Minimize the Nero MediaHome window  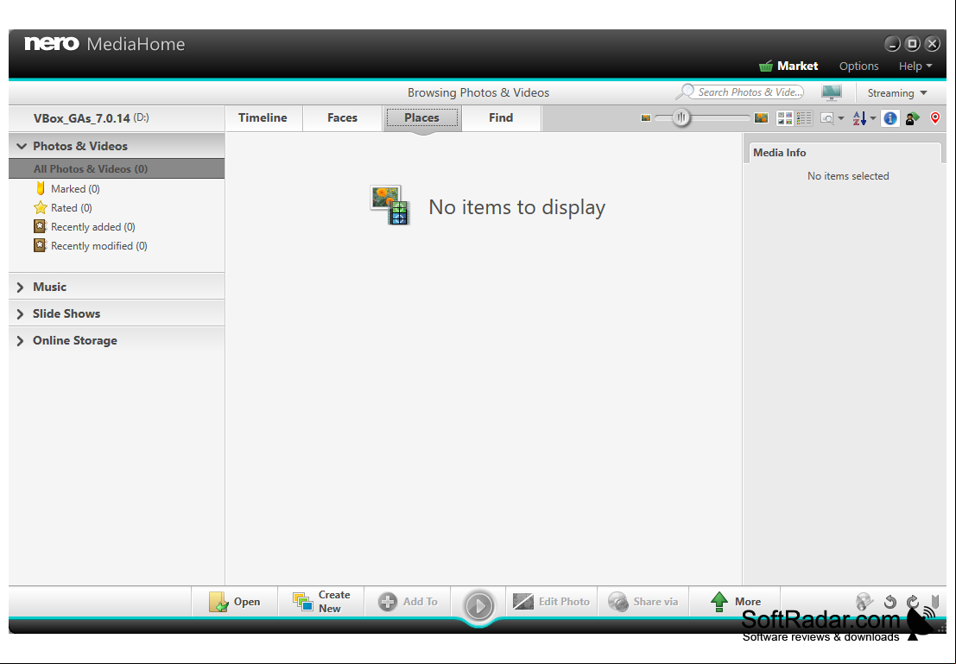(x=892, y=43)
